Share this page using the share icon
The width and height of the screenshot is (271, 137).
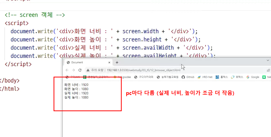pos(268,70)
